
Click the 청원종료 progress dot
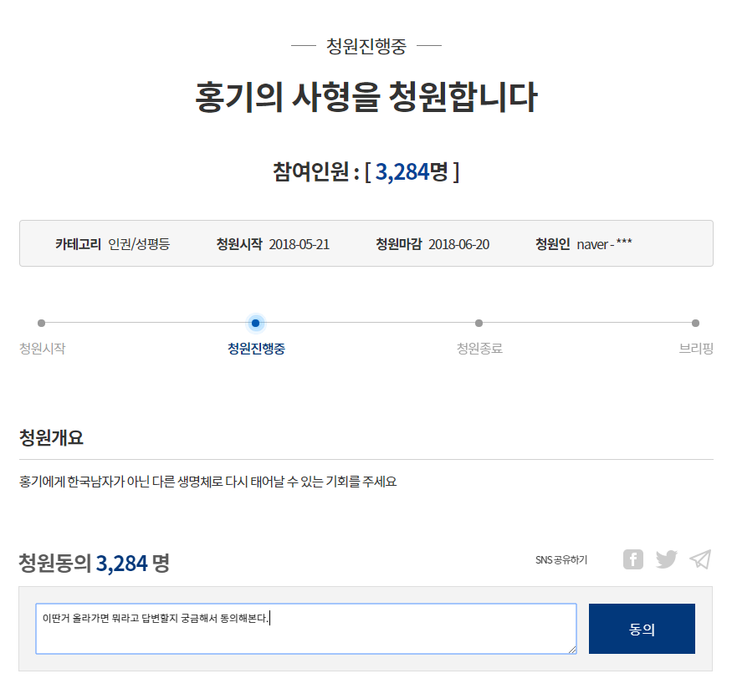pyautogui.click(x=479, y=323)
